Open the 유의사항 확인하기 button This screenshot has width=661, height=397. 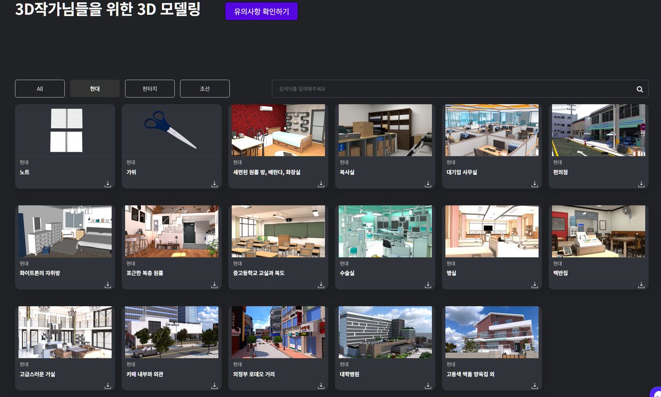coord(262,11)
